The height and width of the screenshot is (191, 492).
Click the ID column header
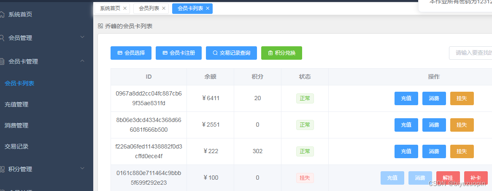pyautogui.click(x=149, y=77)
